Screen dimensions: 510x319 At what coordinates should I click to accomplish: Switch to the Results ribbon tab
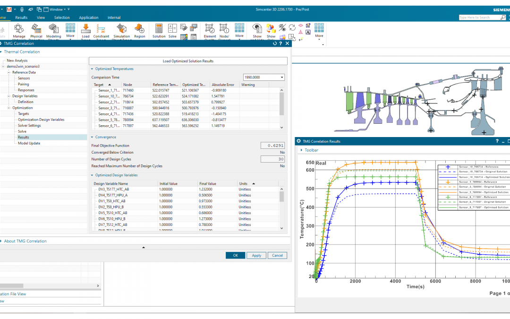coord(21,17)
